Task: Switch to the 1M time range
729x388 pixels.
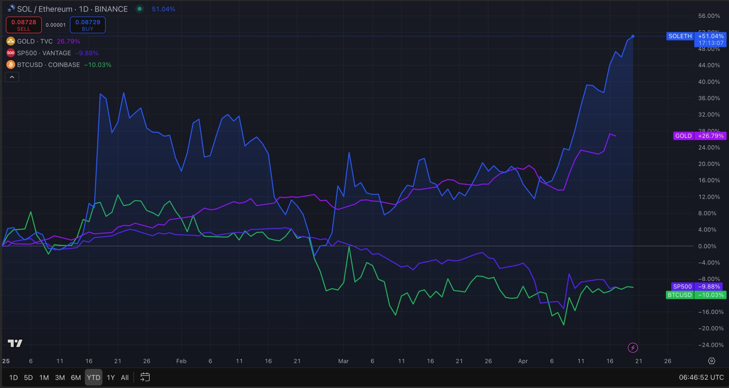Action: click(44, 377)
